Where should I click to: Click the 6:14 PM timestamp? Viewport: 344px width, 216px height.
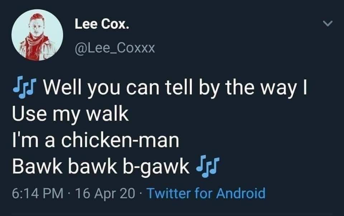[x=38, y=193]
